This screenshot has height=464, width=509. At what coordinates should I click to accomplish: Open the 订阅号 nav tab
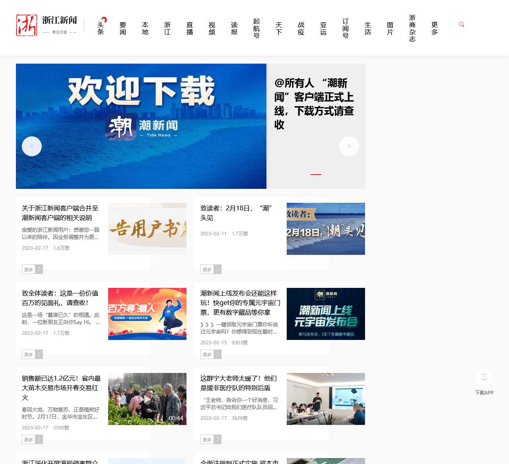[346, 28]
